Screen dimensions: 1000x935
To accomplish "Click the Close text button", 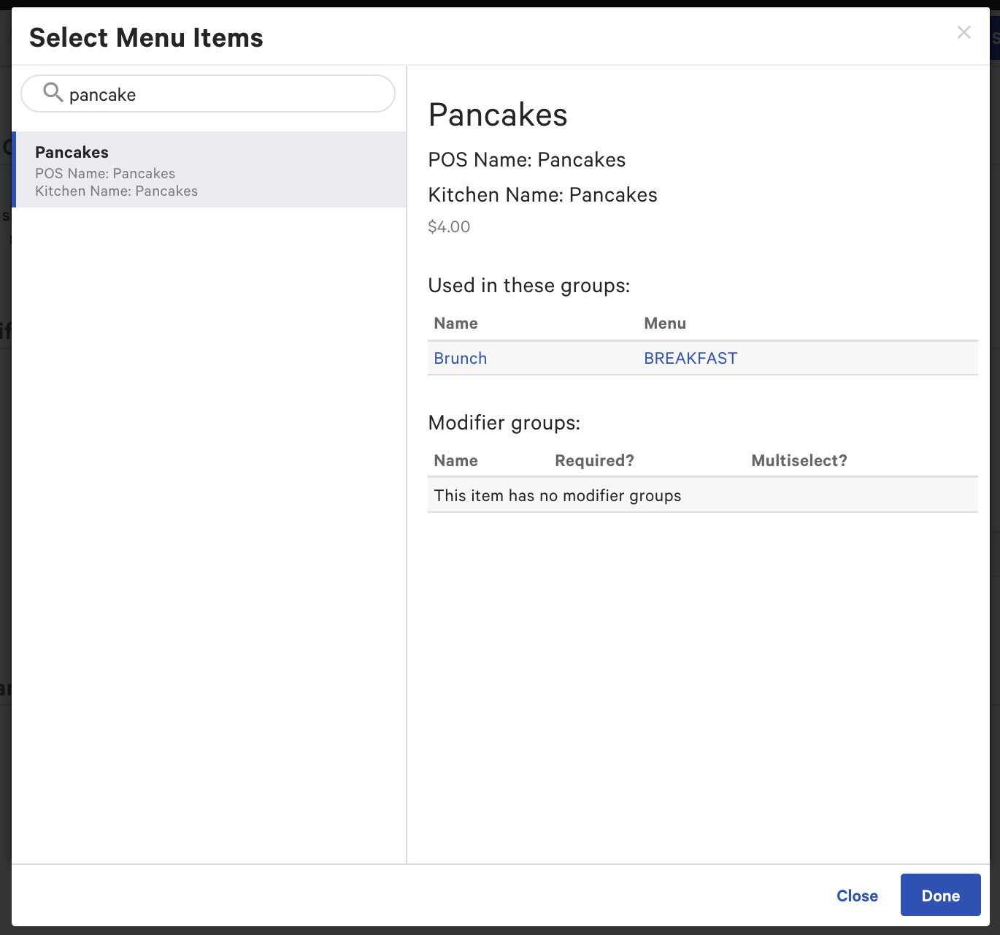I will 857,896.
